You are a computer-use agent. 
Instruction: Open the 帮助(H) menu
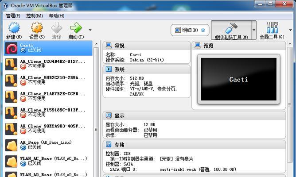57,16
